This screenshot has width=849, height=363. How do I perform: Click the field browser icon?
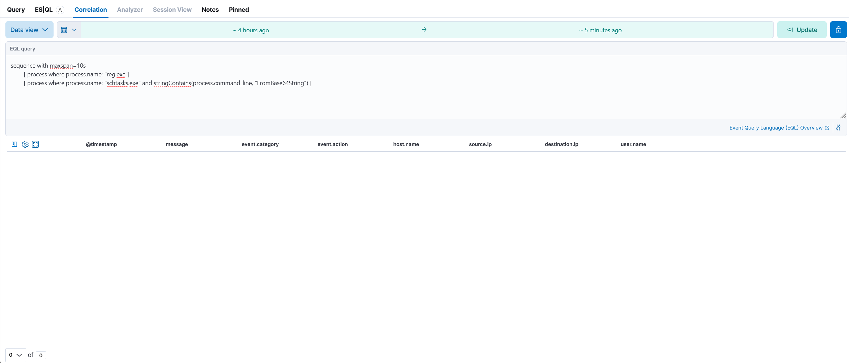pyautogui.click(x=14, y=144)
